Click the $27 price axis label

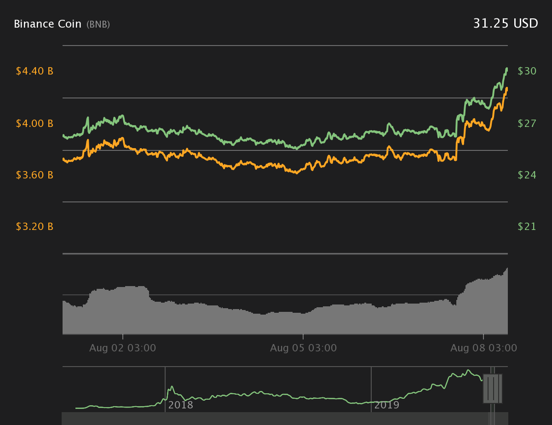tap(527, 123)
